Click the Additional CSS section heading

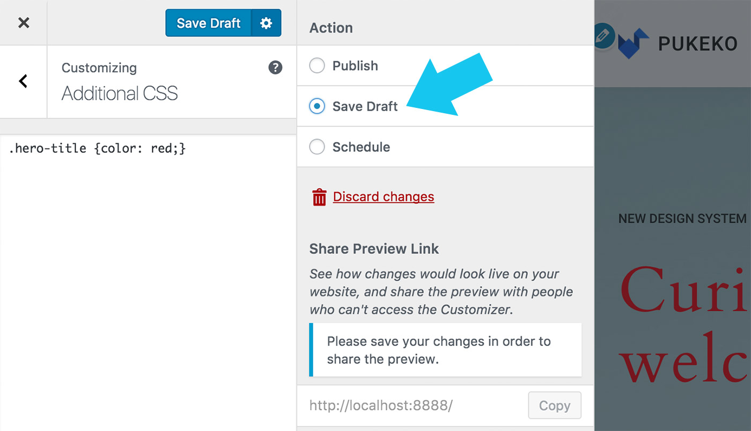coord(120,93)
